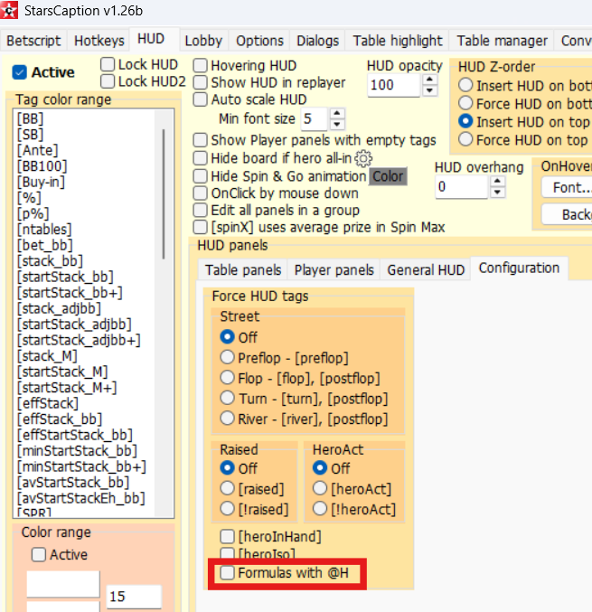Enable the Formulas with @H checkbox
The width and height of the screenshot is (592, 612).
pos(228,572)
